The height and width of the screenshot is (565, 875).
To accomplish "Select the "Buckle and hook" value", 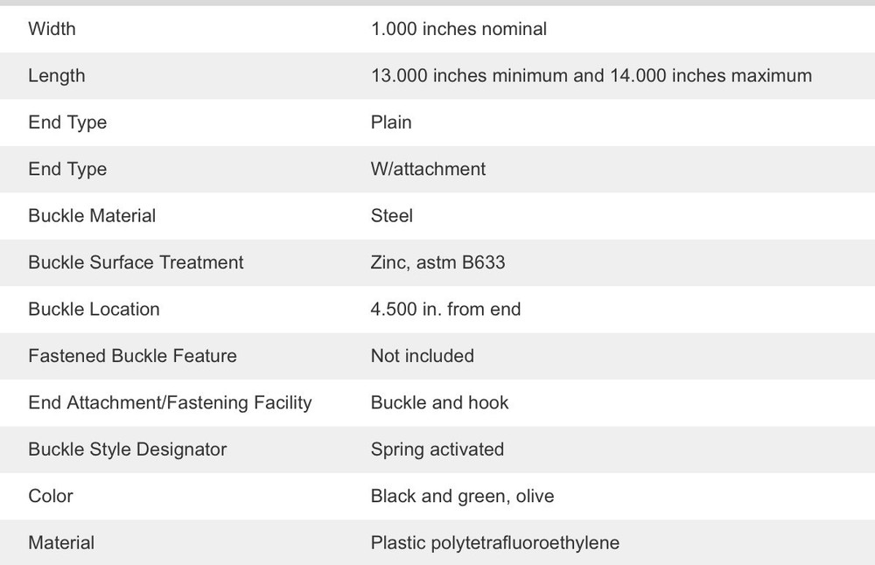I will [x=439, y=403].
